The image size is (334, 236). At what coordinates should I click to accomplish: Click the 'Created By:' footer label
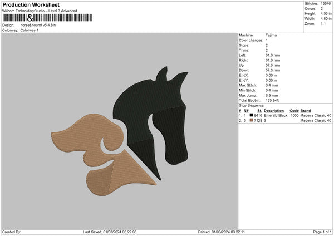tap(12, 232)
